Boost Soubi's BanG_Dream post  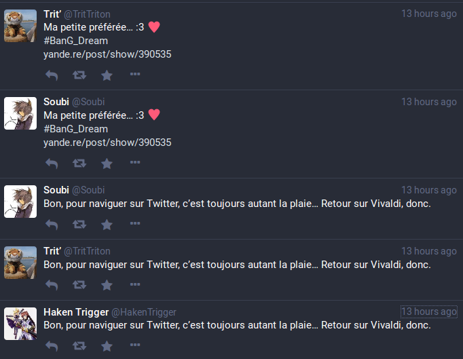79,164
